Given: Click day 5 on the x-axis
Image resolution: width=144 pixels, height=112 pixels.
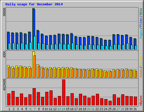Looking at the screenshot, I should pos(26,109).
